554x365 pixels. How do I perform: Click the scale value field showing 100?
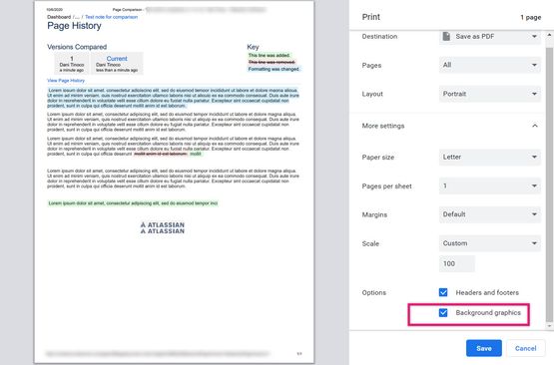[457, 263]
